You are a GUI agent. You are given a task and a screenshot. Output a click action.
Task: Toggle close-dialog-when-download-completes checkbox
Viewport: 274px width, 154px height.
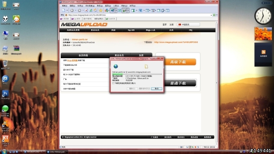point(113,83)
